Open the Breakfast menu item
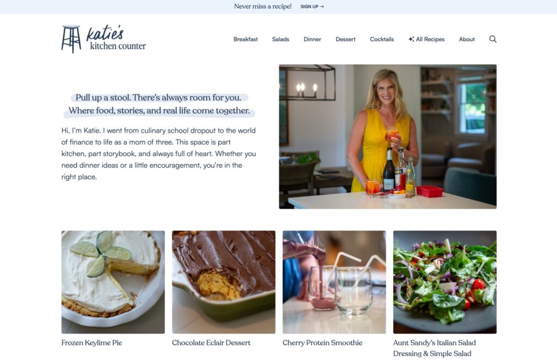The image size is (557, 360). tap(245, 39)
